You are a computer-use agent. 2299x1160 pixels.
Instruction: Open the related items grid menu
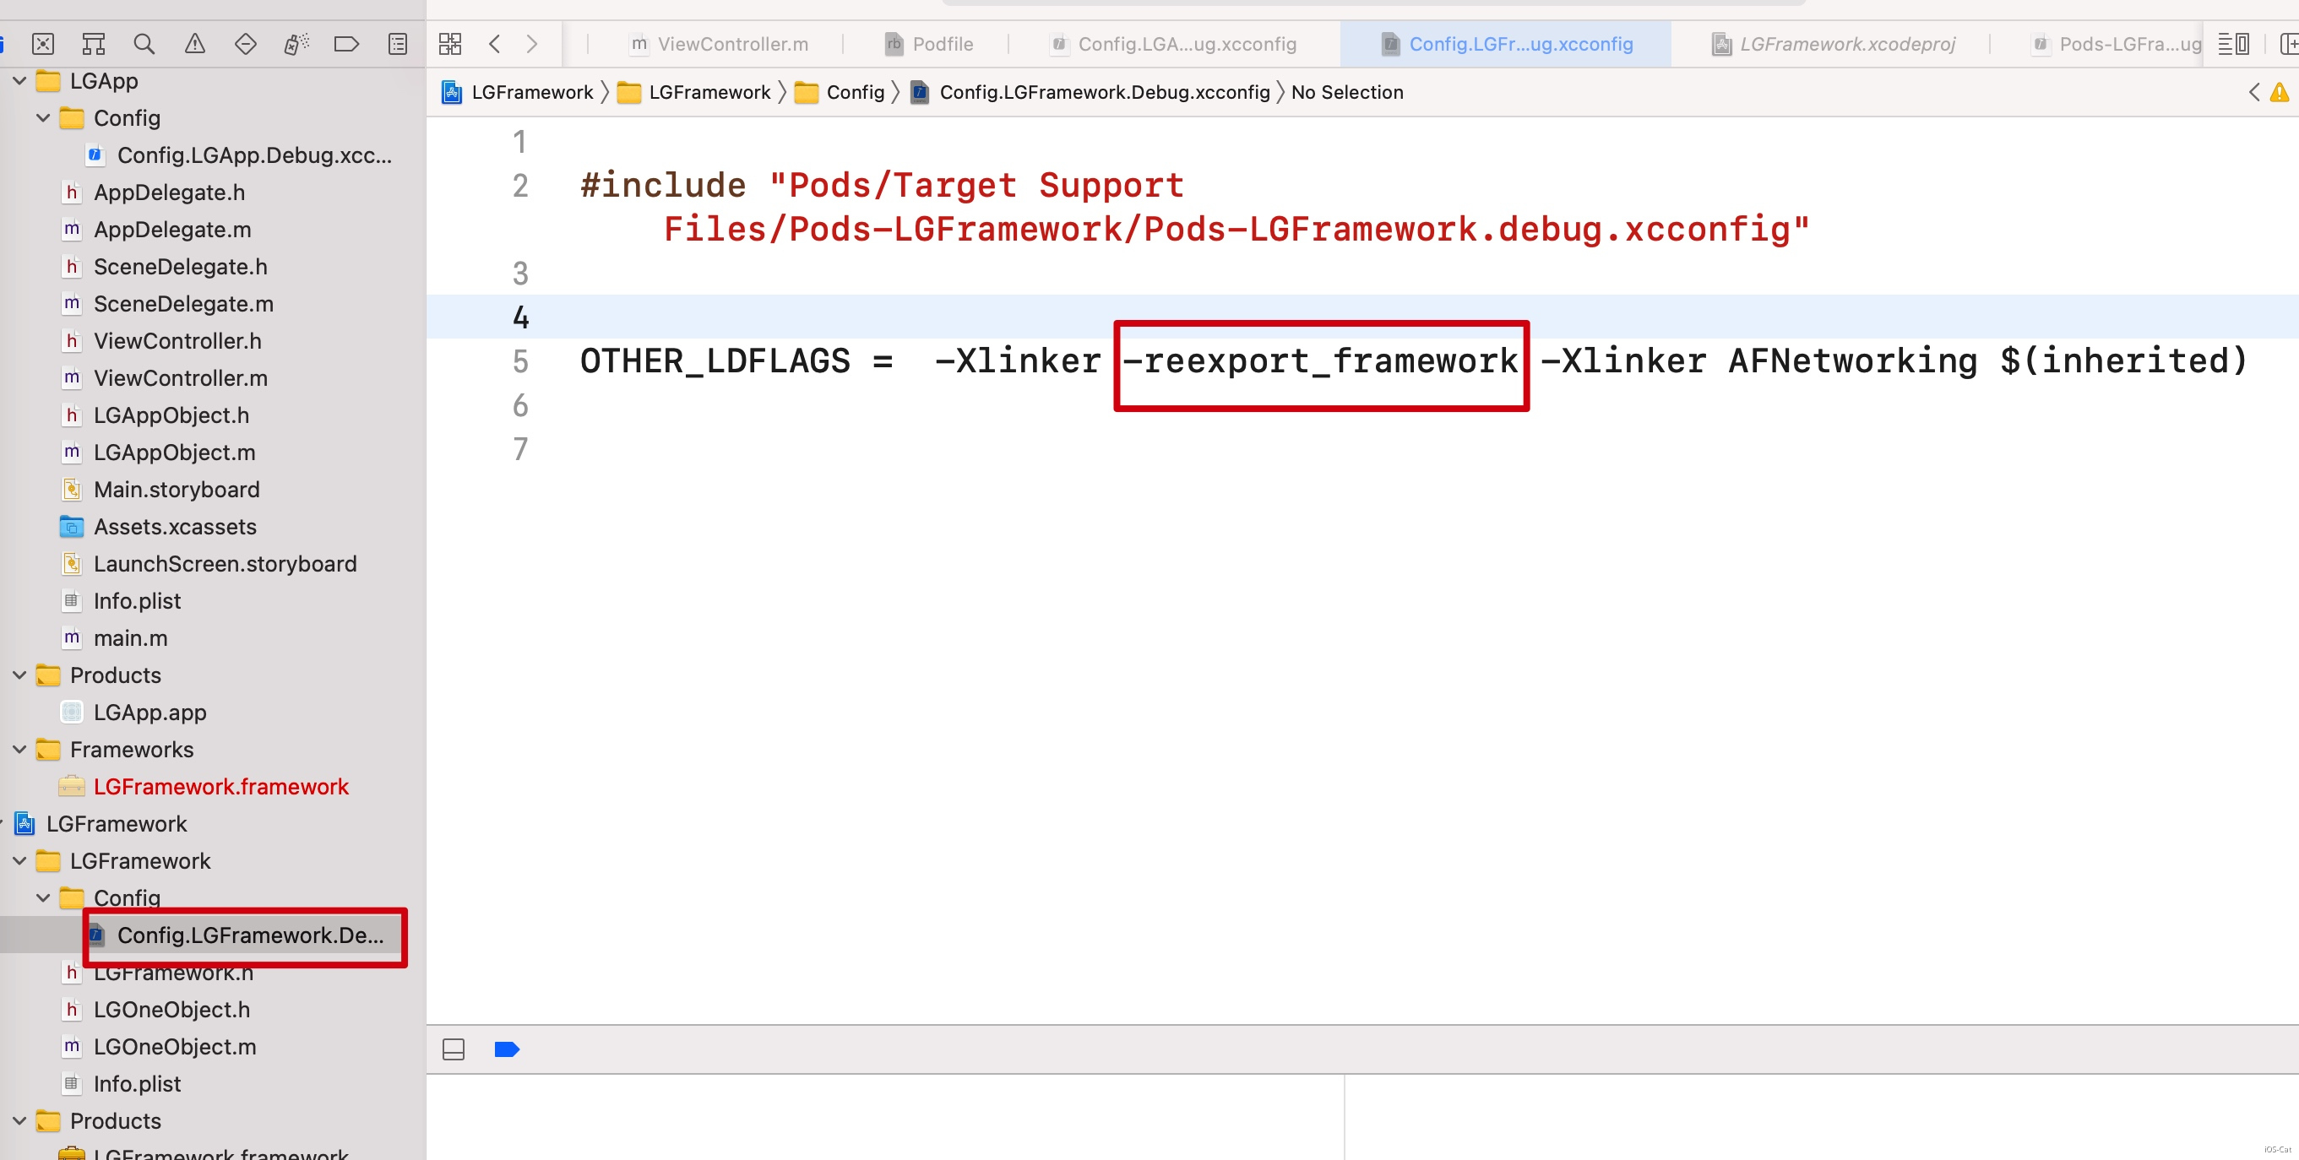(x=450, y=44)
